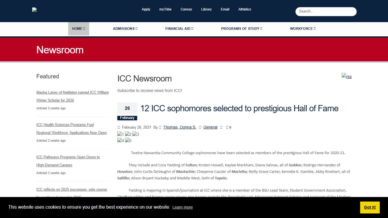The image size is (388, 218).
Task: Open the PROGRAMS OF STUDY dropdown
Action: click(x=241, y=28)
